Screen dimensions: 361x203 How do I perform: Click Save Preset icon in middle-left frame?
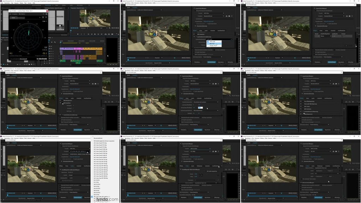(x=93, y=84)
